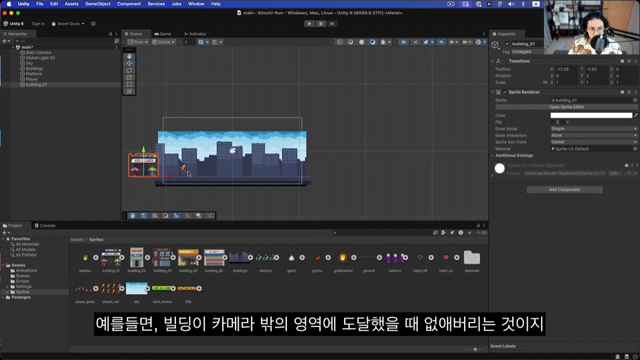Viewport: 640px width, 360px height.
Task: Click macOS volume icon in menu bar
Action: tap(511, 4)
